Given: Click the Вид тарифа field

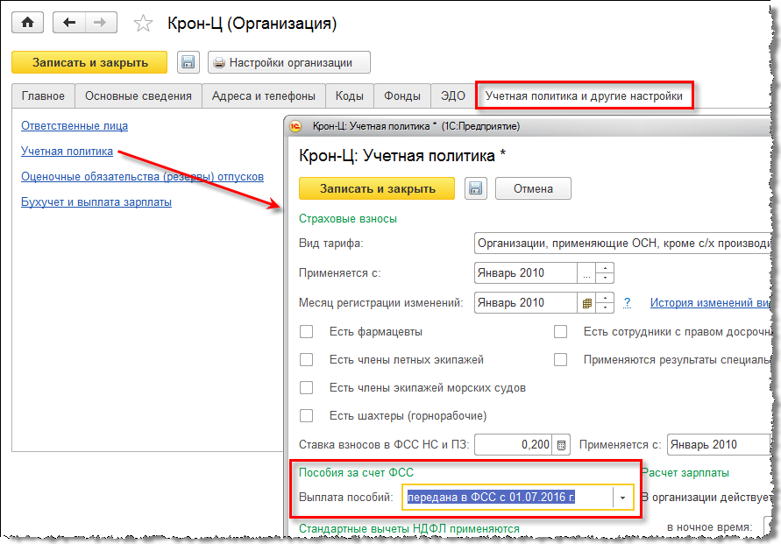Looking at the screenshot, I should [622, 244].
